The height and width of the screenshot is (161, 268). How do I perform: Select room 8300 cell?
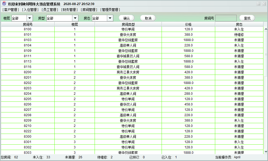click(x=28, y=136)
